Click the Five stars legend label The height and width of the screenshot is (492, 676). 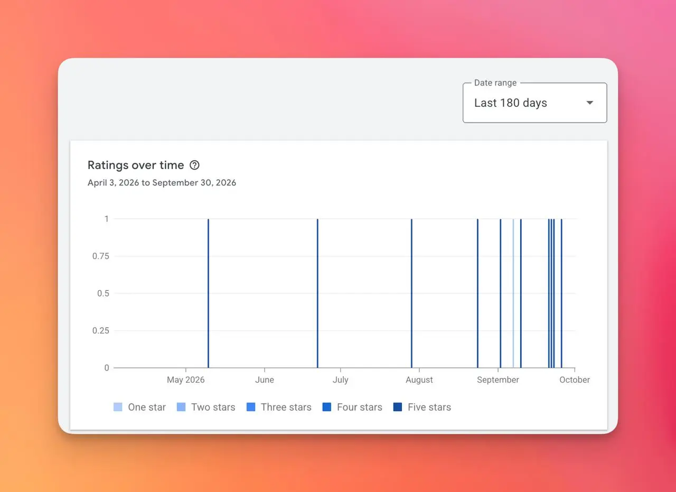(429, 407)
